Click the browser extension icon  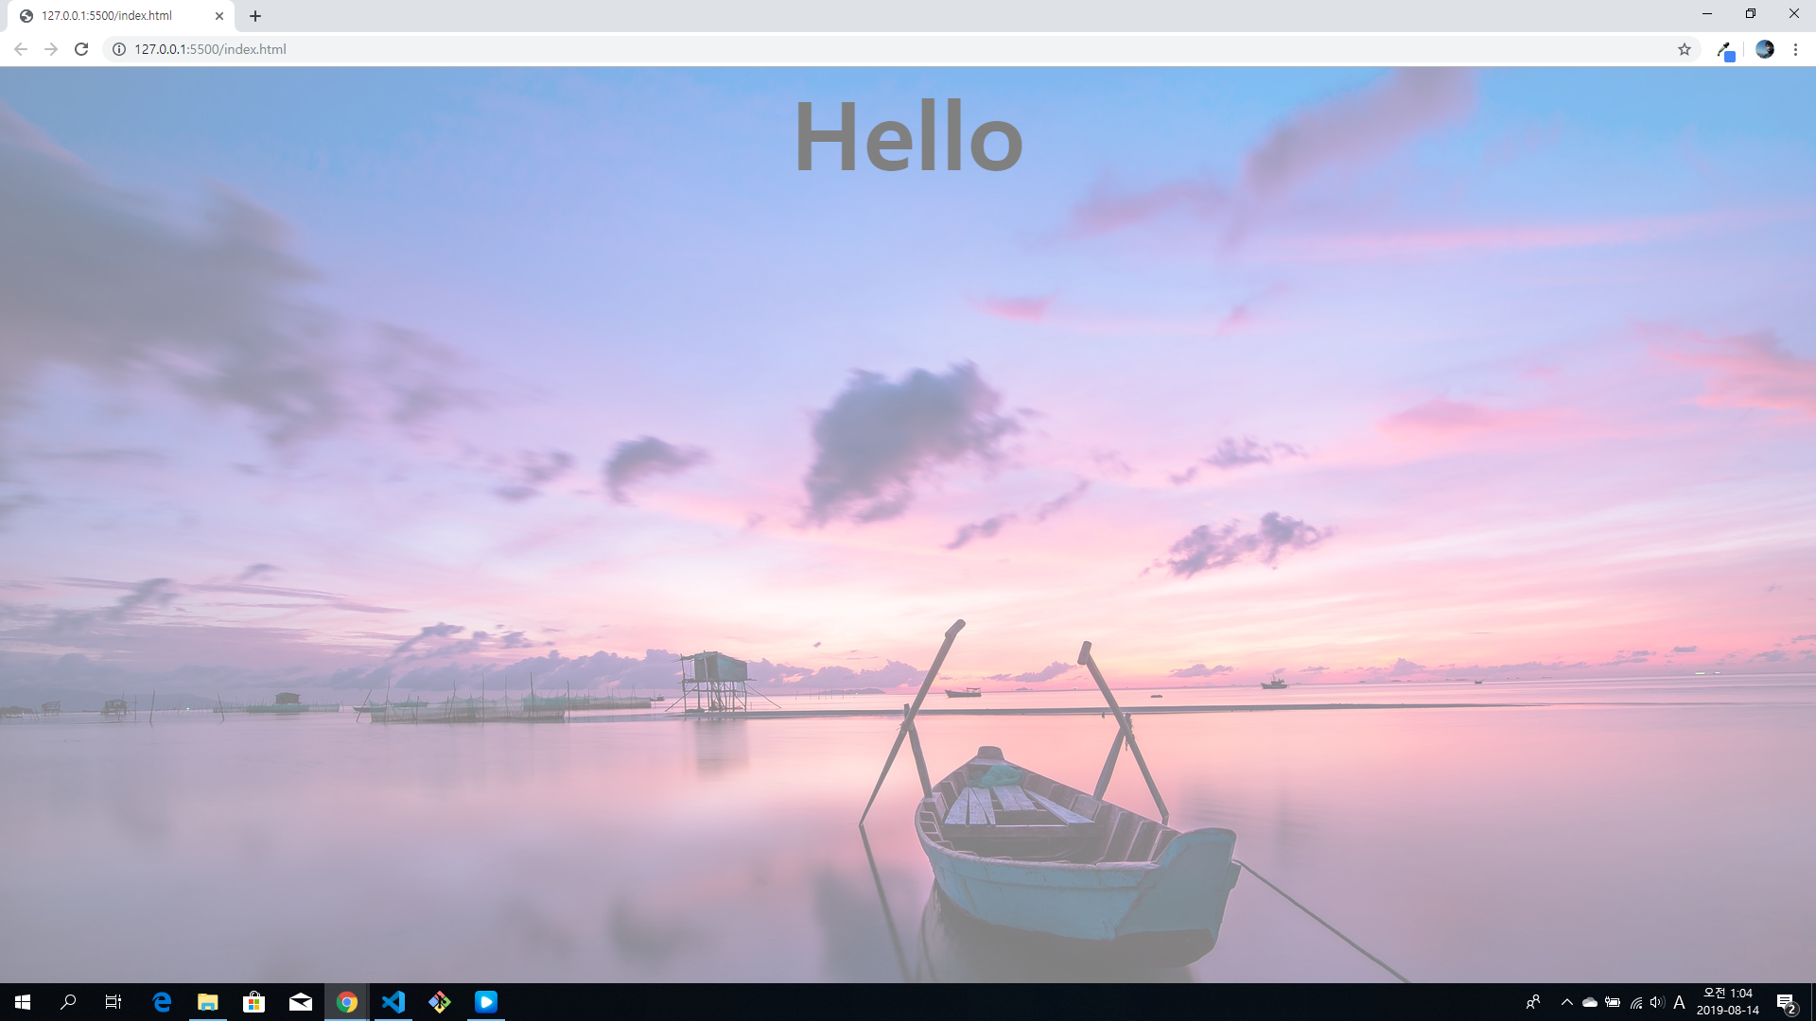click(1725, 50)
